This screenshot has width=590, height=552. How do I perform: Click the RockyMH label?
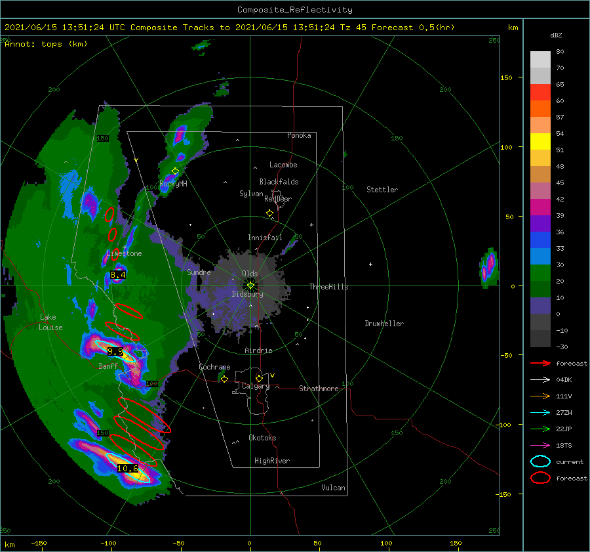click(x=173, y=184)
